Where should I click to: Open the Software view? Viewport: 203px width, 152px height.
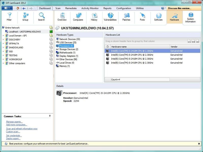point(158,17)
